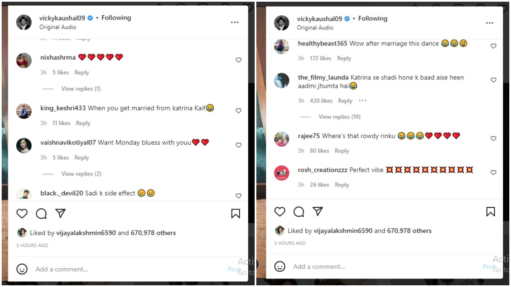Share the post in the left panel
This screenshot has width=511, height=287.
[60, 213]
